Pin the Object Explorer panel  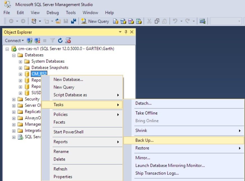click(126, 32)
